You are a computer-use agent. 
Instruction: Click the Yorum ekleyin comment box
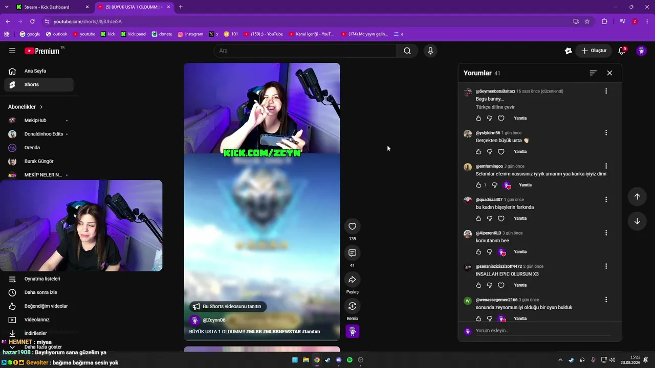click(x=543, y=331)
